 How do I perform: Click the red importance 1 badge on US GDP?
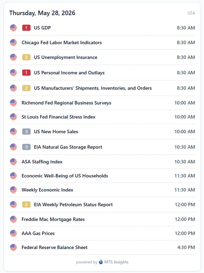click(x=27, y=28)
